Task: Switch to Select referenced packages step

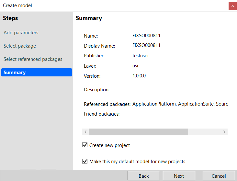Action: [33, 59]
